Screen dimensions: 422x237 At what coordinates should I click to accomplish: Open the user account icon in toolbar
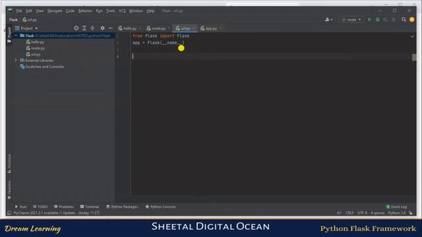[328, 20]
